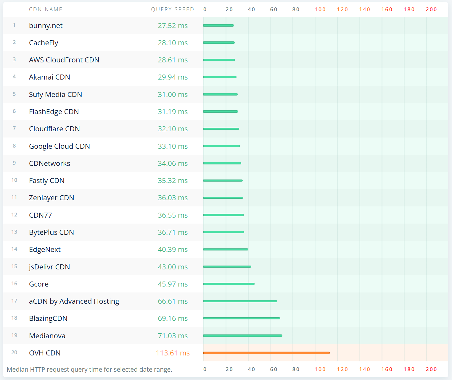Click the 32.10 ms speed value
Image resolution: width=452 pixels, height=380 pixels.
click(173, 129)
